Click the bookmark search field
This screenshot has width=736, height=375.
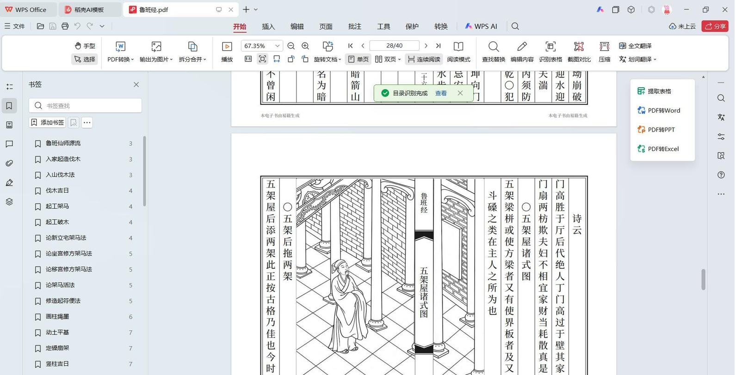point(85,106)
